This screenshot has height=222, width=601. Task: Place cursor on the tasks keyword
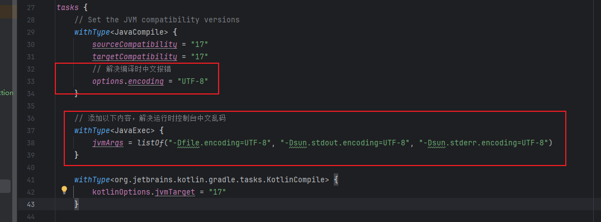(x=68, y=7)
